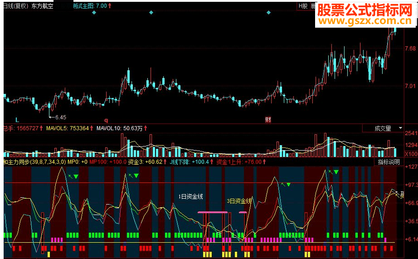This screenshot has height=259, width=418.
Task: Click the leftmost green down-triangle signal in the indicator panel
Action: click(76, 176)
